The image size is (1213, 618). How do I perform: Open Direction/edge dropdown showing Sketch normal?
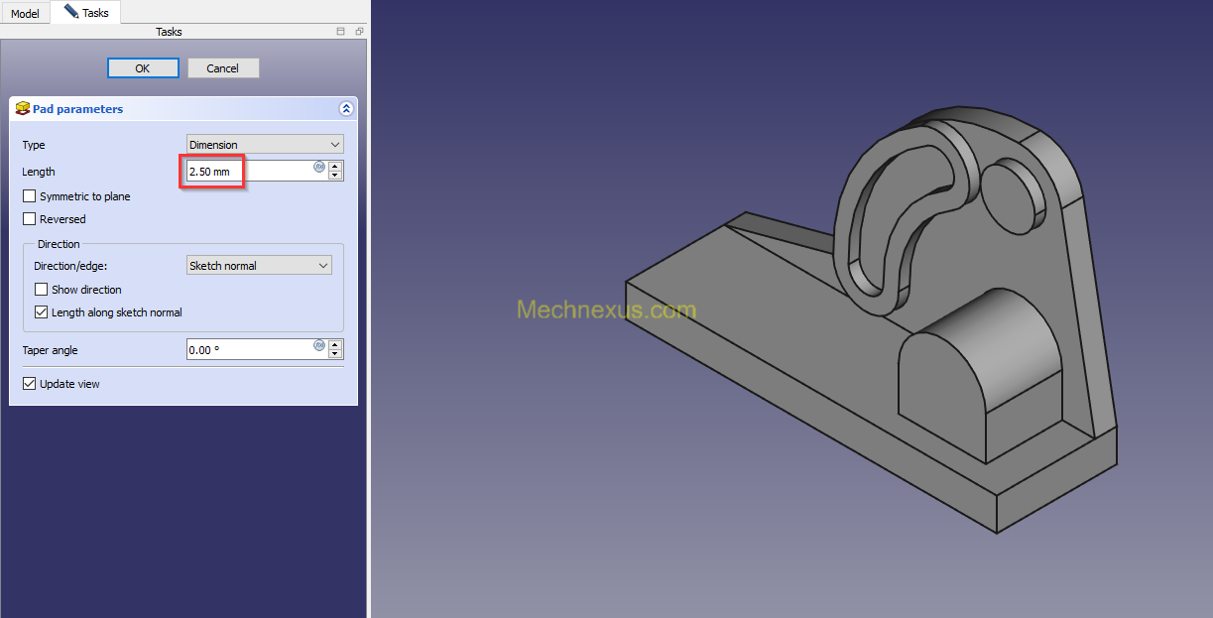(259, 266)
